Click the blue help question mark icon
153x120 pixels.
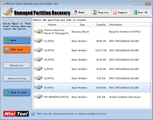point(33,114)
